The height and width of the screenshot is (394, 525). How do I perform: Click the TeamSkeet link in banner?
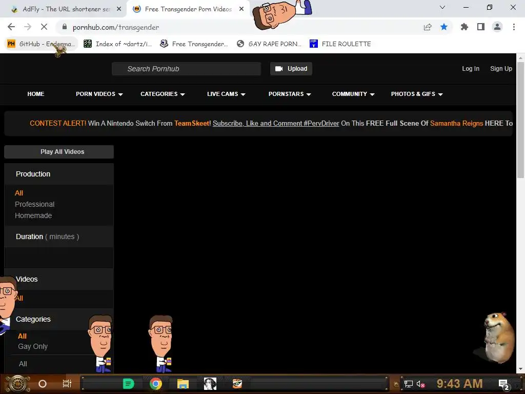tap(192, 123)
